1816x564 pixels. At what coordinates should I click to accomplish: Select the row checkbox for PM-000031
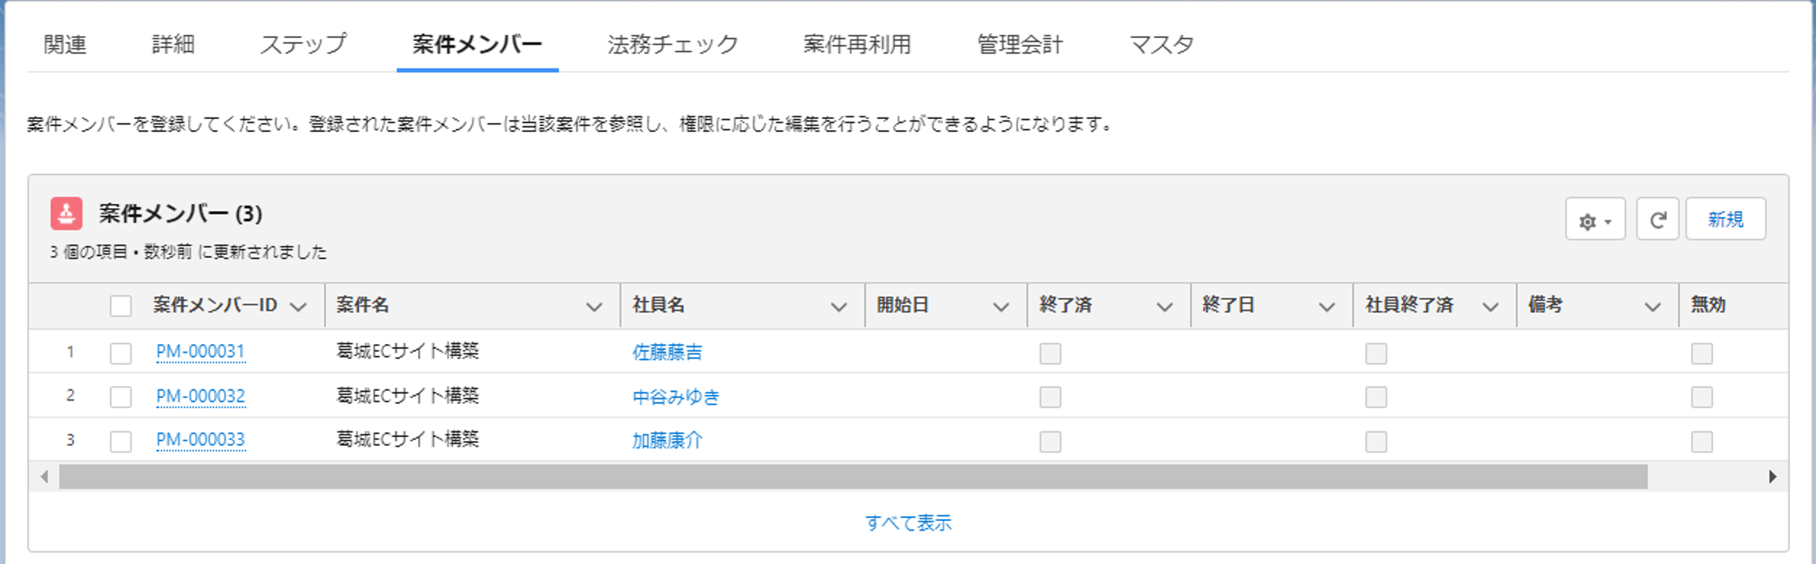coord(121,354)
